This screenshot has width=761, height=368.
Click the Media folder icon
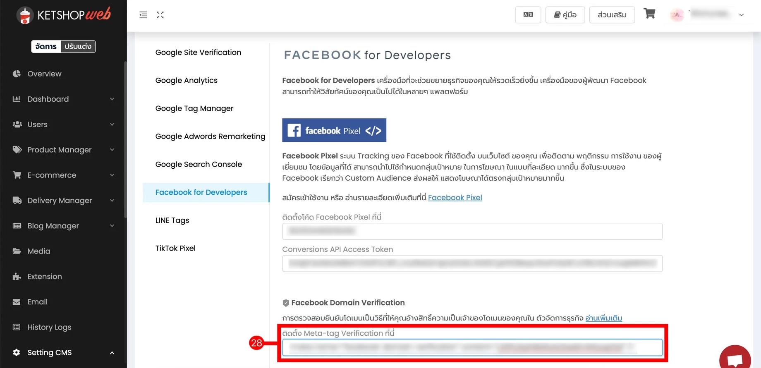click(17, 251)
